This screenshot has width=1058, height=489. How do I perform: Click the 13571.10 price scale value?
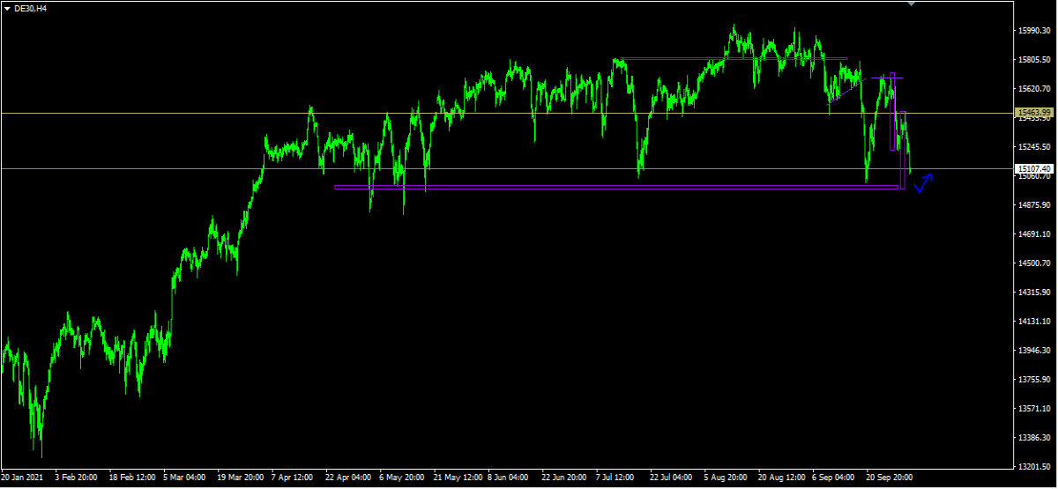tap(1034, 409)
